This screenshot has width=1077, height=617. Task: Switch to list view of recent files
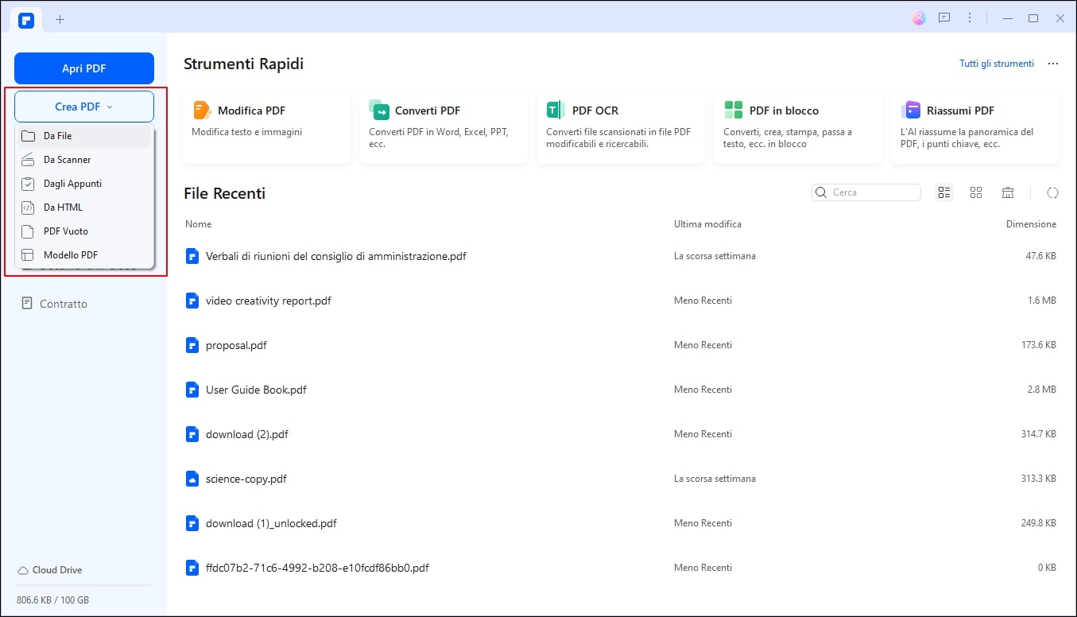[944, 192]
